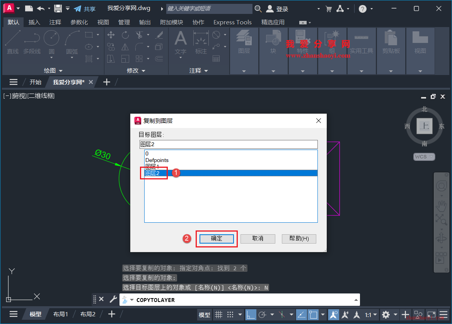This screenshot has width=452, height=324.
Task: Select the Polyline (多段线) tool
Action: coord(32,42)
